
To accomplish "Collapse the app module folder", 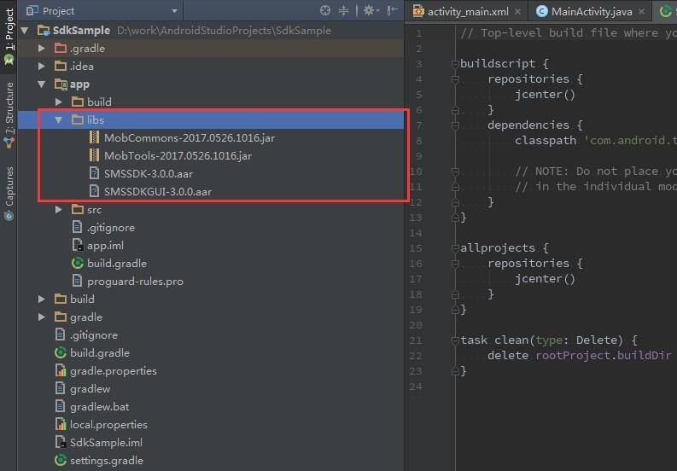I will coord(42,84).
